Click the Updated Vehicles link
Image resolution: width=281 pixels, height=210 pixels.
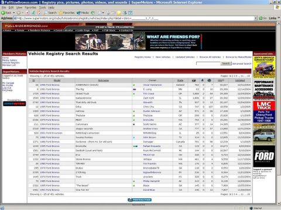click(x=185, y=57)
